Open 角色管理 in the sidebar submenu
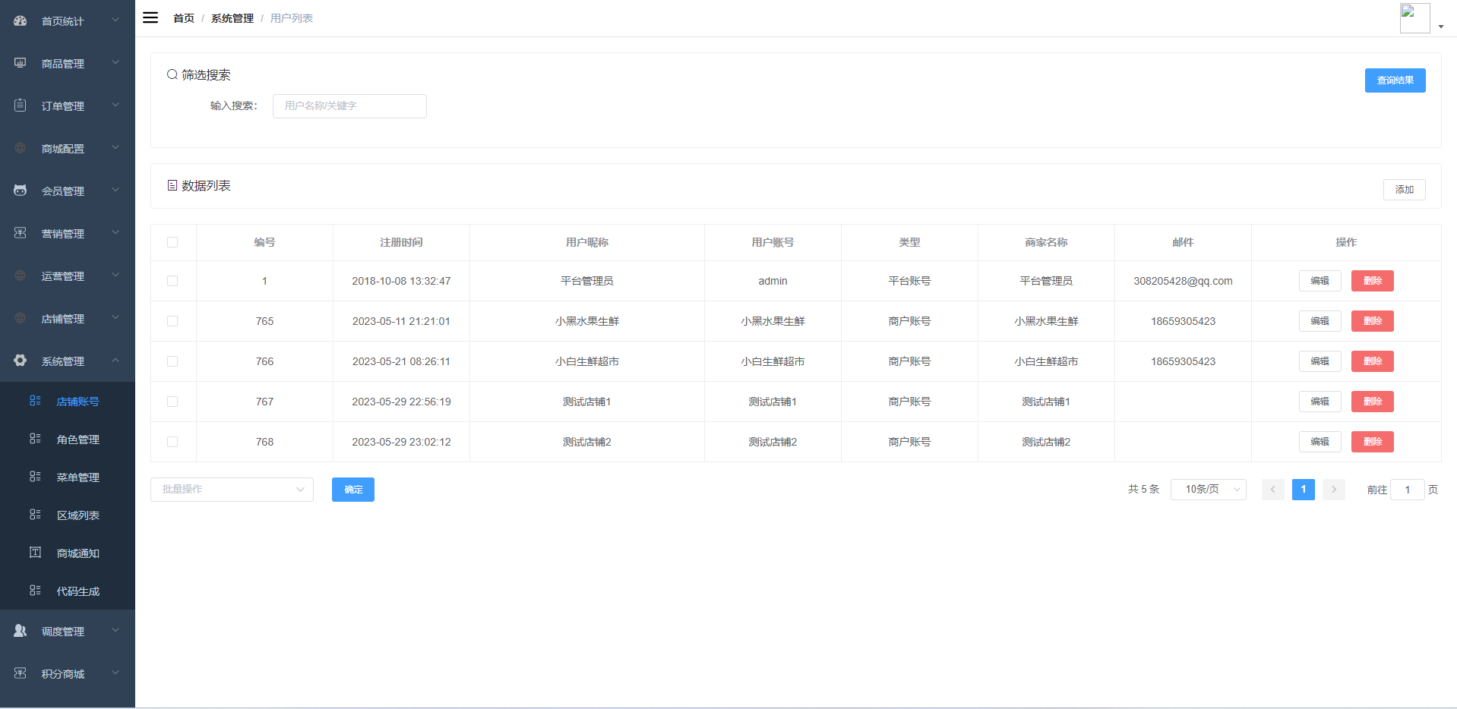Screen dimensions: 1457x709 tap(77, 440)
